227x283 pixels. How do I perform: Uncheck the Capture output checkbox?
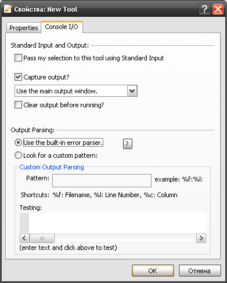(18, 77)
